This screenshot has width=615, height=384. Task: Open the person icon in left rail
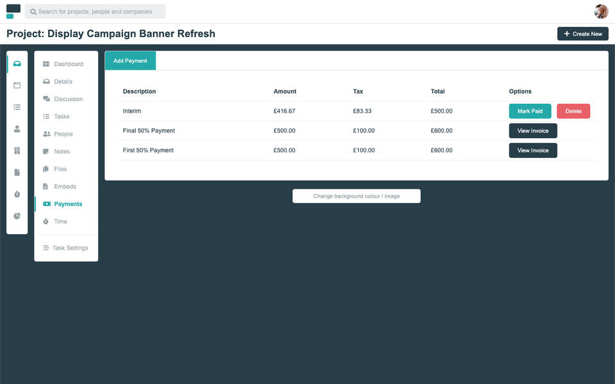(x=17, y=129)
